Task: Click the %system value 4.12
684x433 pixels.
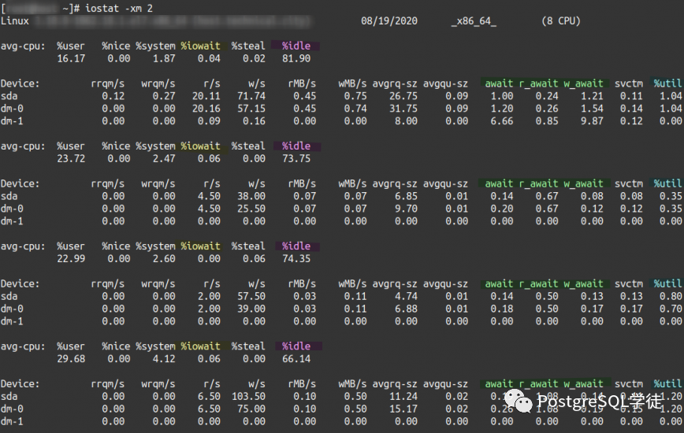Action: pos(161,358)
